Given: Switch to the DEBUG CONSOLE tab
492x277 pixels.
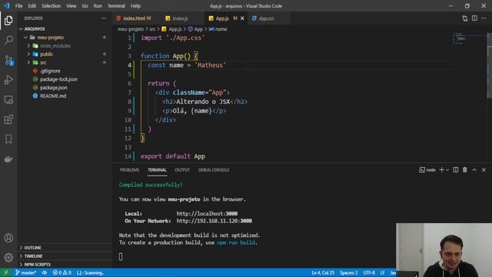Looking at the screenshot, I should pyautogui.click(x=214, y=170).
